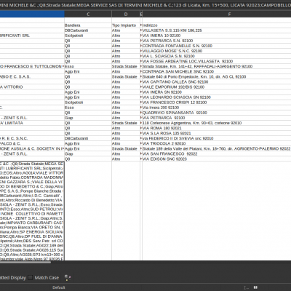
Task: Select Sicilpetroli in VIA FRANCESCO CRISPI row
Action: point(88,103)
